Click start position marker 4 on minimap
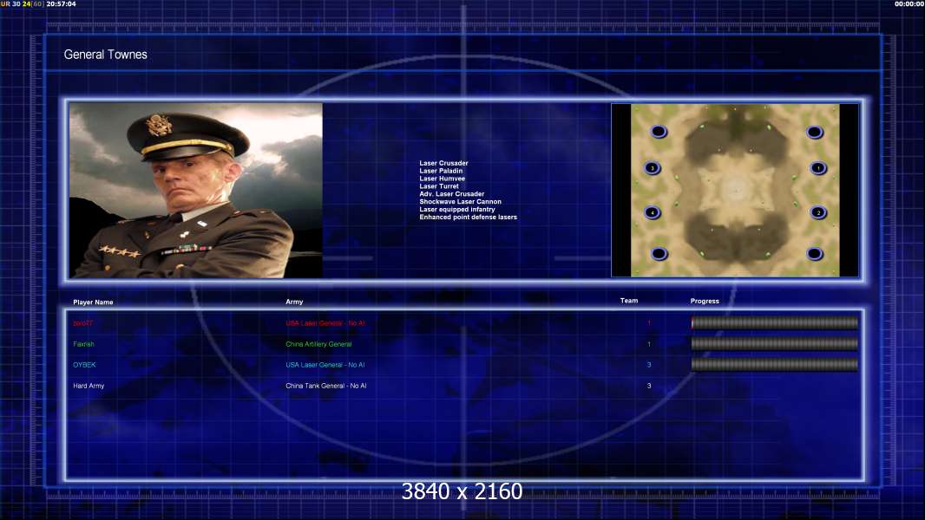The height and width of the screenshot is (520, 925). coord(652,212)
